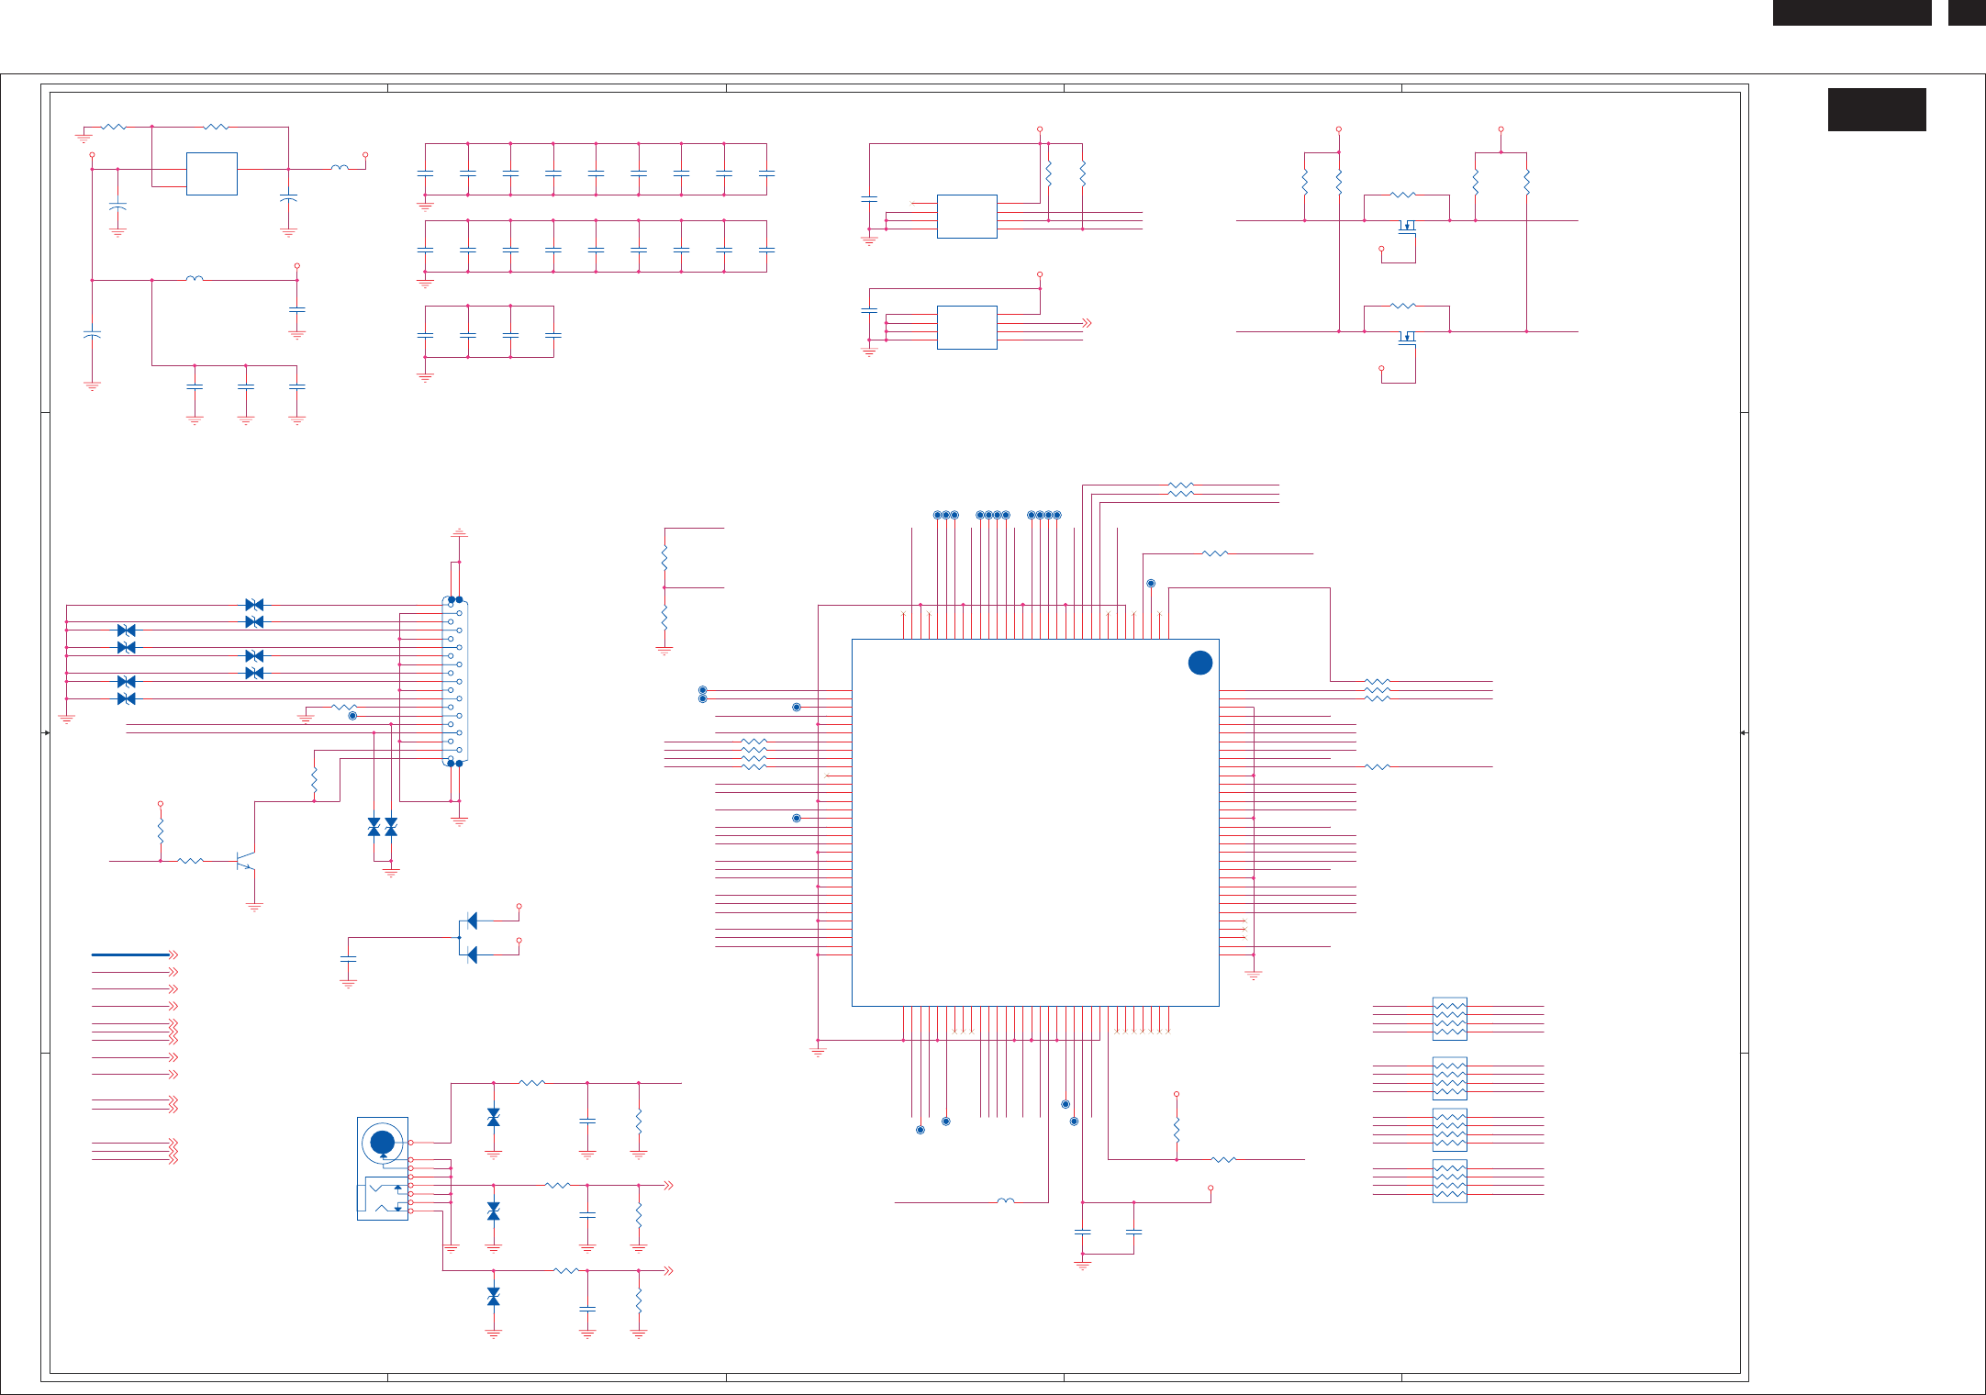The height and width of the screenshot is (1395, 1986).
Task: Click the upper small IC box at top center
Action: pyautogui.click(x=966, y=217)
